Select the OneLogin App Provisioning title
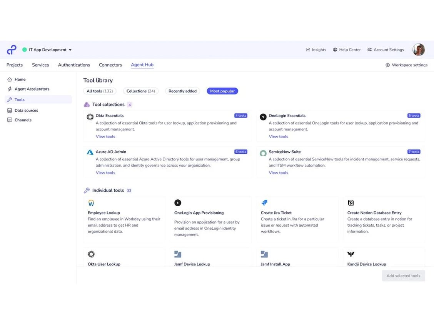434x325 pixels. point(199,213)
